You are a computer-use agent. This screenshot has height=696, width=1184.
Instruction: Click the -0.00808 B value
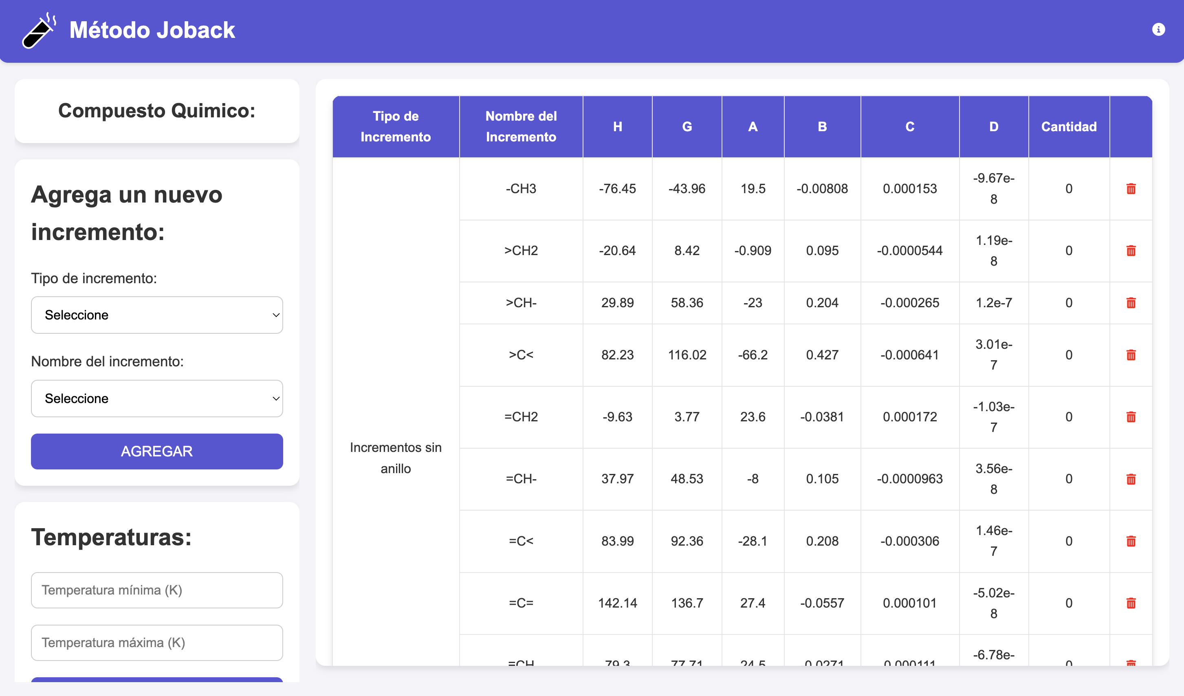[x=822, y=189]
